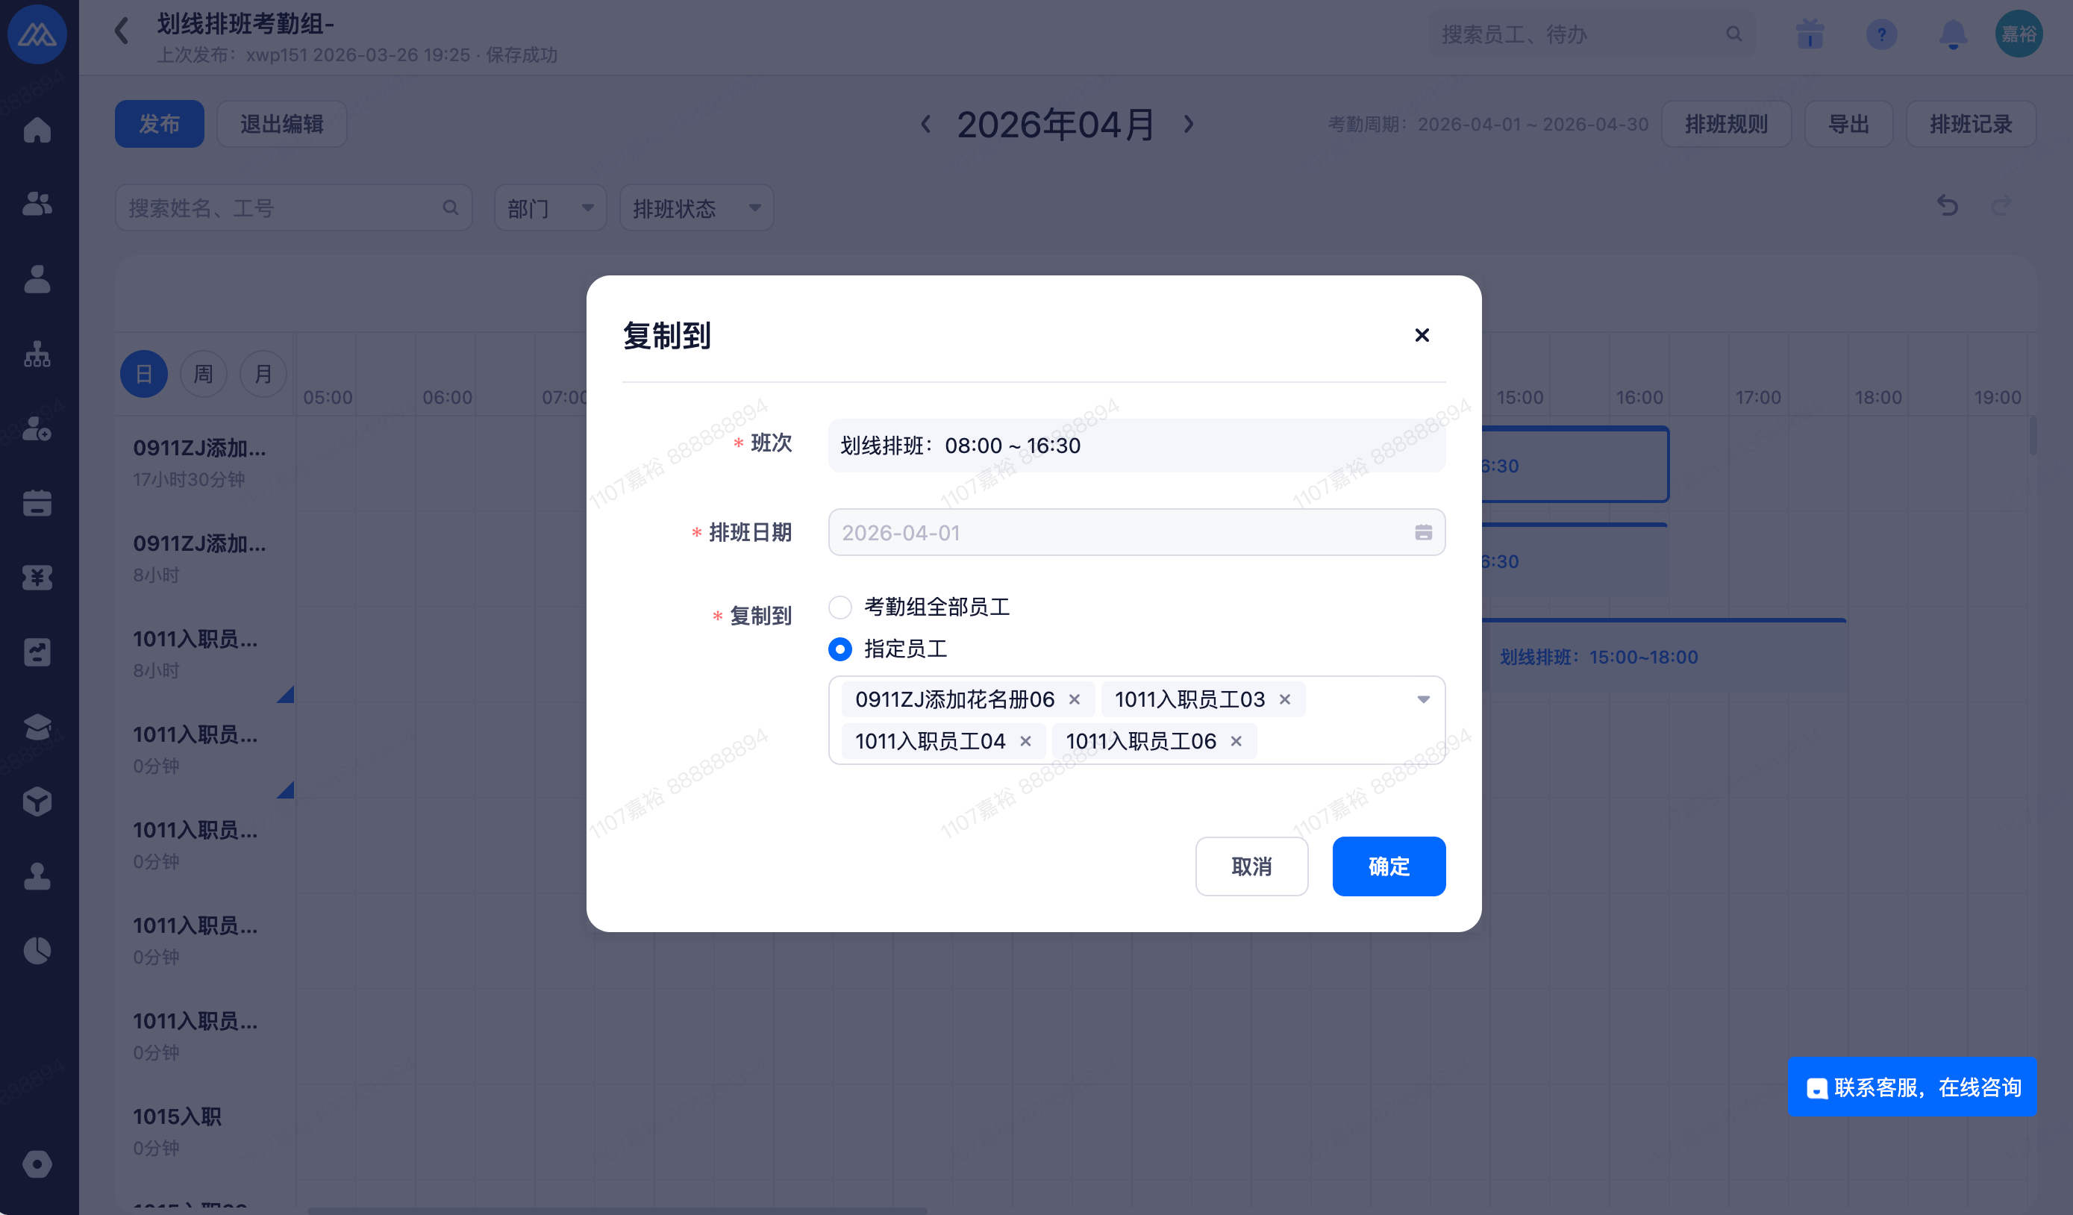Click the 搜索姓名、工号 search field
Screen dimensions: 2073x1215
click(280, 208)
